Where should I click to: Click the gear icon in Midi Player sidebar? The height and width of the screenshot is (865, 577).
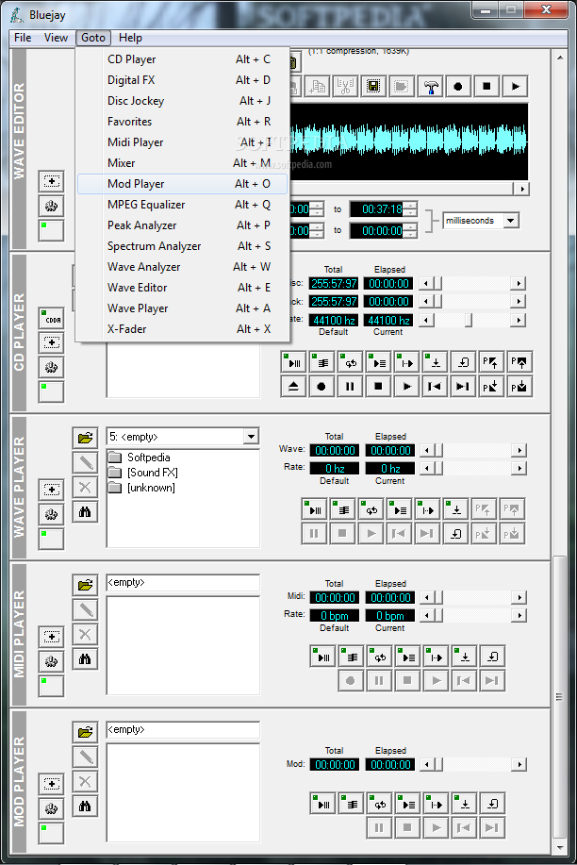pyautogui.click(x=51, y=661)
